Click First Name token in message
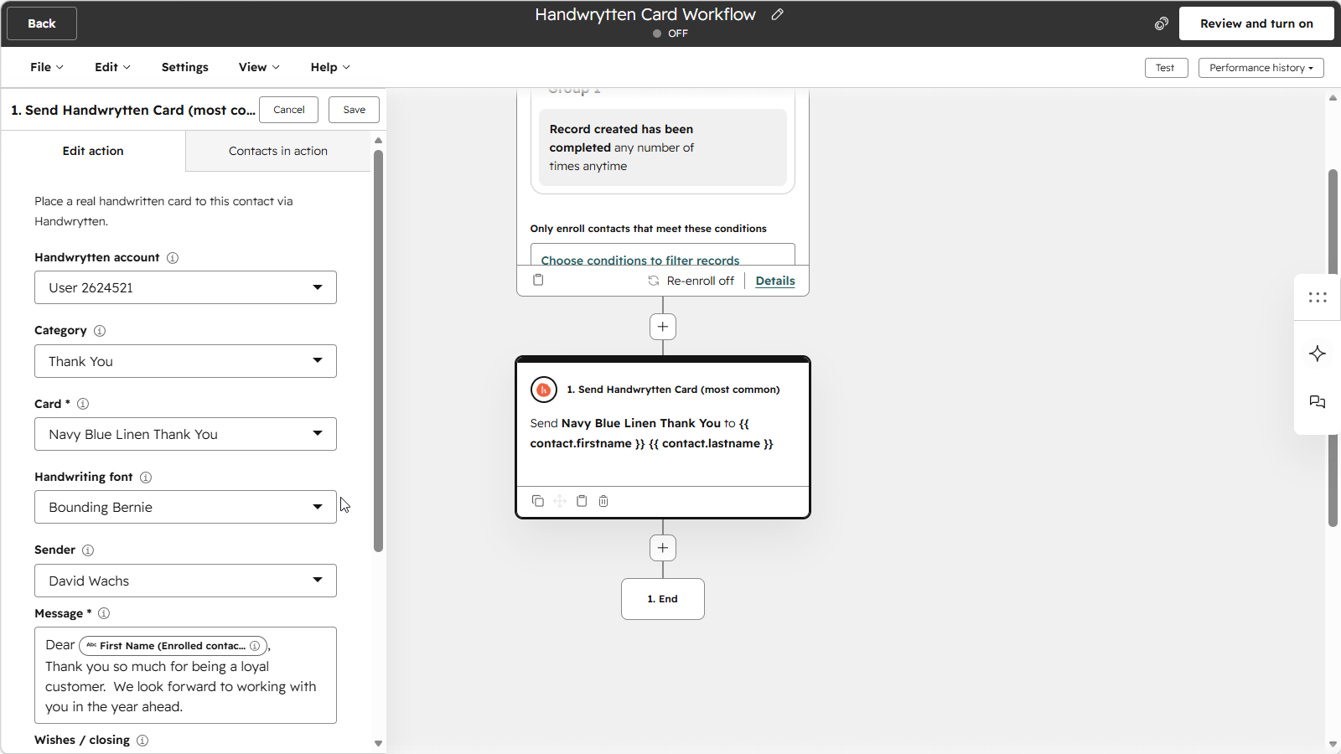This screenshot has width=1341, height=754. click(x=173, y=646)
